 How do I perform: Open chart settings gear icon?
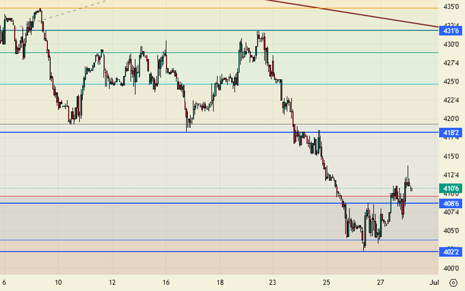[x=453, y=282]
